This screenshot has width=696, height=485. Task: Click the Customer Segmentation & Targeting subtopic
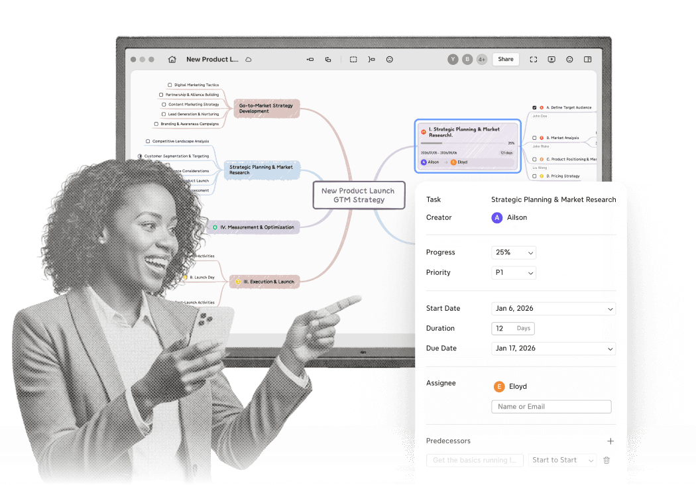click(176, 156)
